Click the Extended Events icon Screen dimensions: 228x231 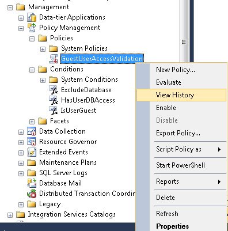tap(32, 152)
